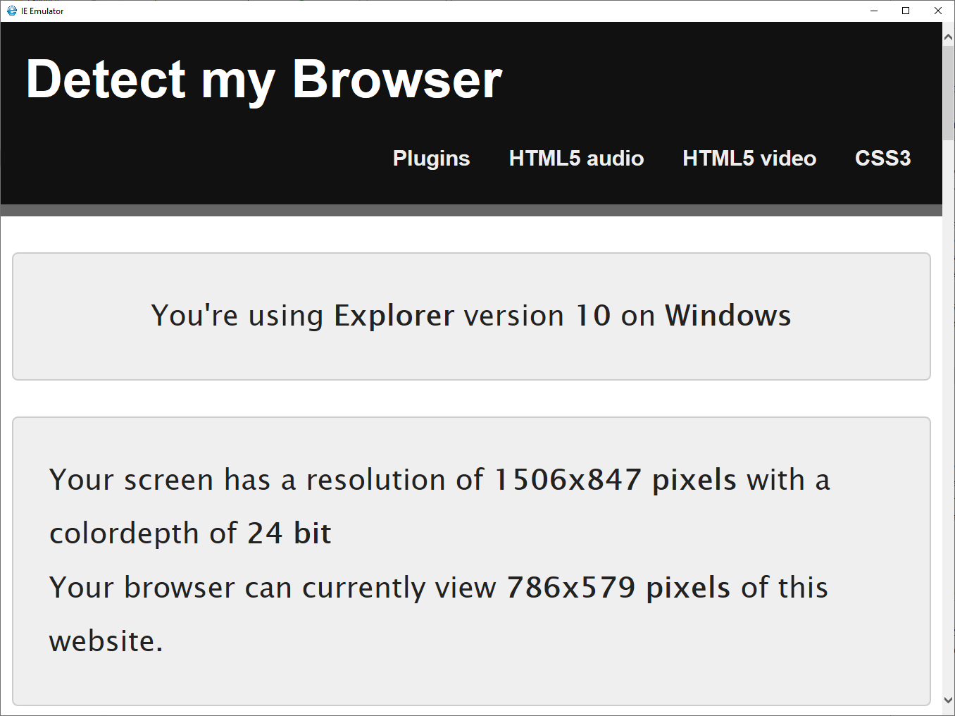Click the IE Emulator icon in title bar

[x=11, y=11]
